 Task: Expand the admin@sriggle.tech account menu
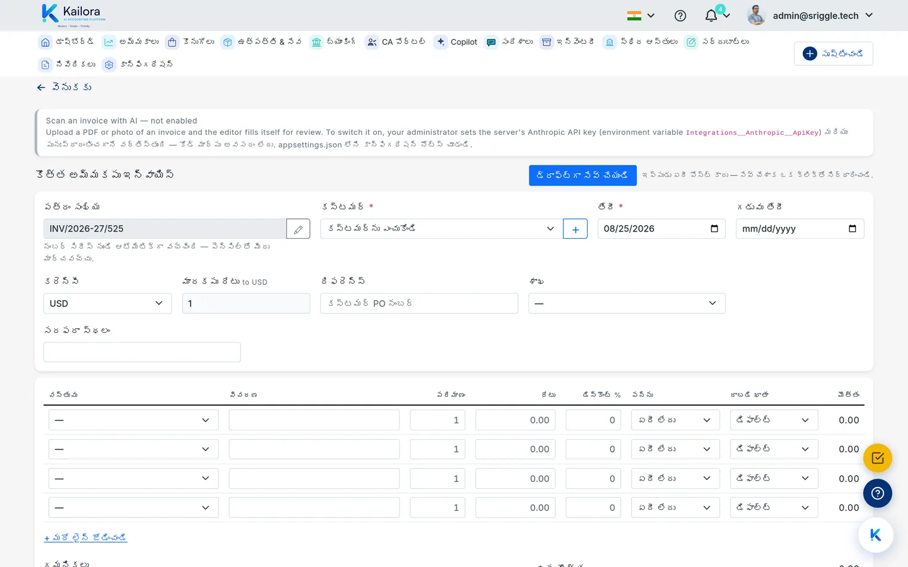(810, 16)
